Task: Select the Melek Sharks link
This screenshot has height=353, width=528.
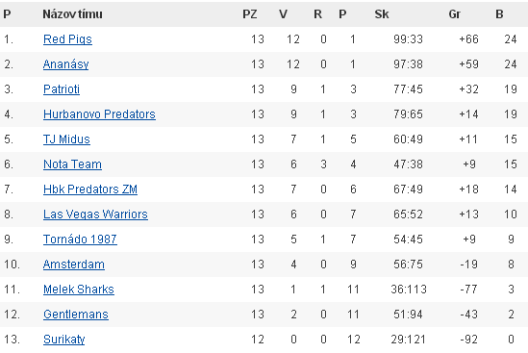Action: pyautogui.click(x=79, y=290)
